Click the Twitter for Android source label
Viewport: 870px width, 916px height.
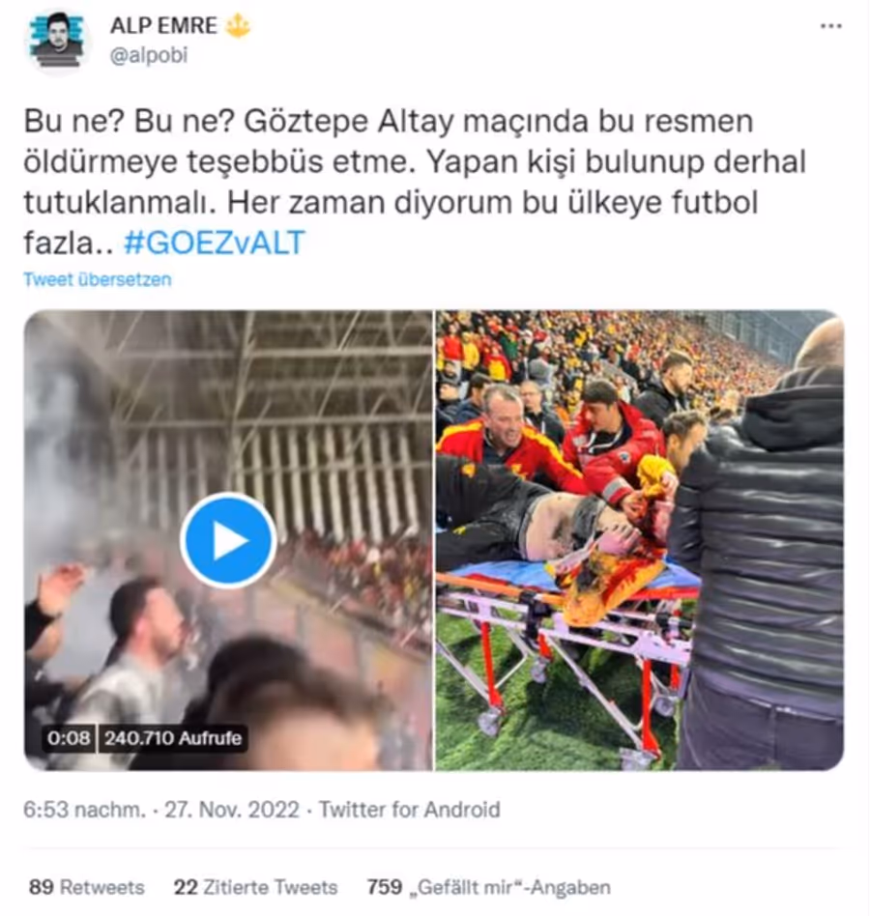click(409, 810)
